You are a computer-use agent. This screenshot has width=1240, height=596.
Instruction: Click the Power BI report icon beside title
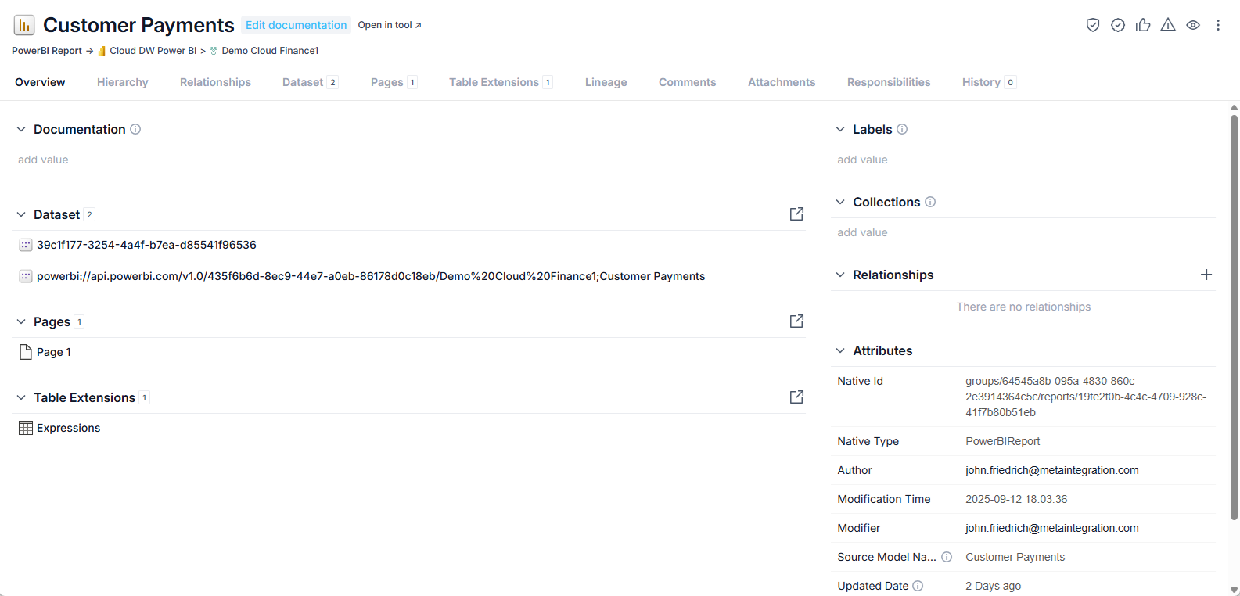point(24,25)
